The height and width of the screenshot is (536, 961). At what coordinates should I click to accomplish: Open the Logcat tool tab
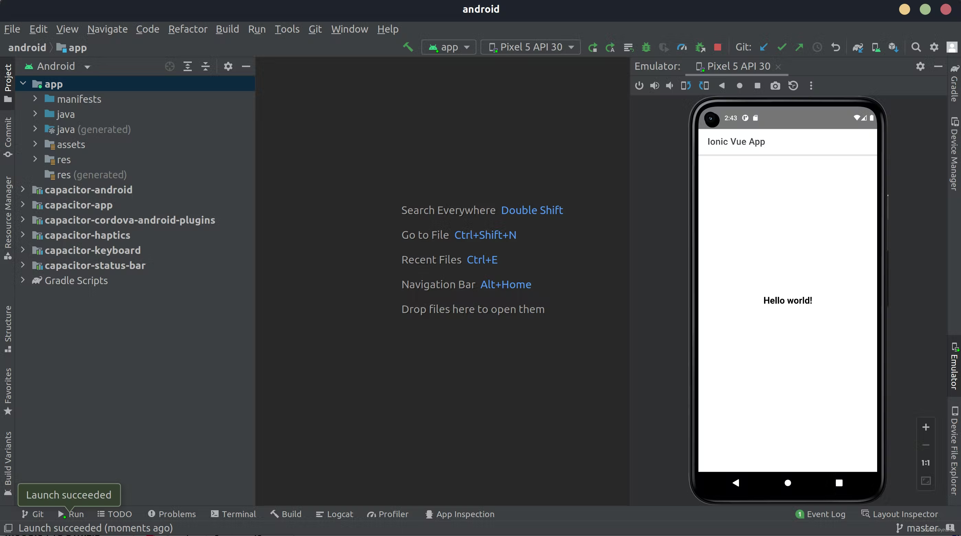334,514
